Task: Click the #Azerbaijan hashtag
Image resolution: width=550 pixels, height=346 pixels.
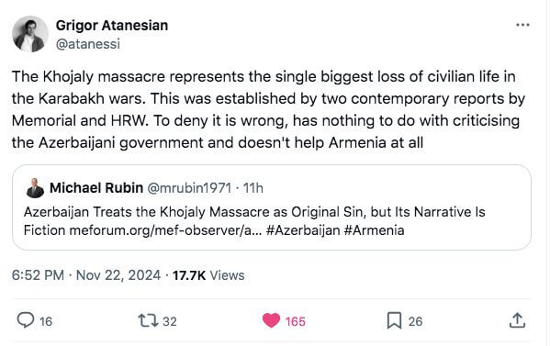Action: coord(303,230)
